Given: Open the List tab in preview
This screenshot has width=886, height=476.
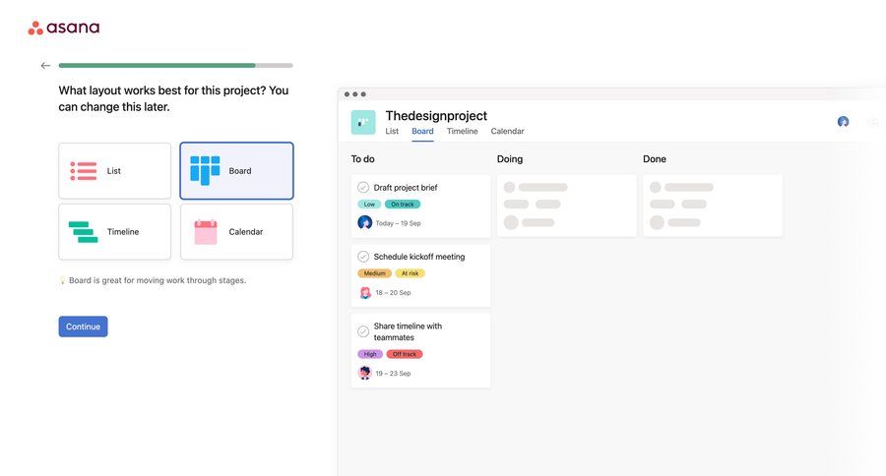Looking at the screenshot, I should click(392, 131).
